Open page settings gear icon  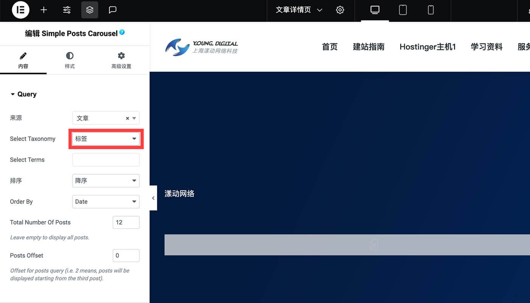point(340,10)
